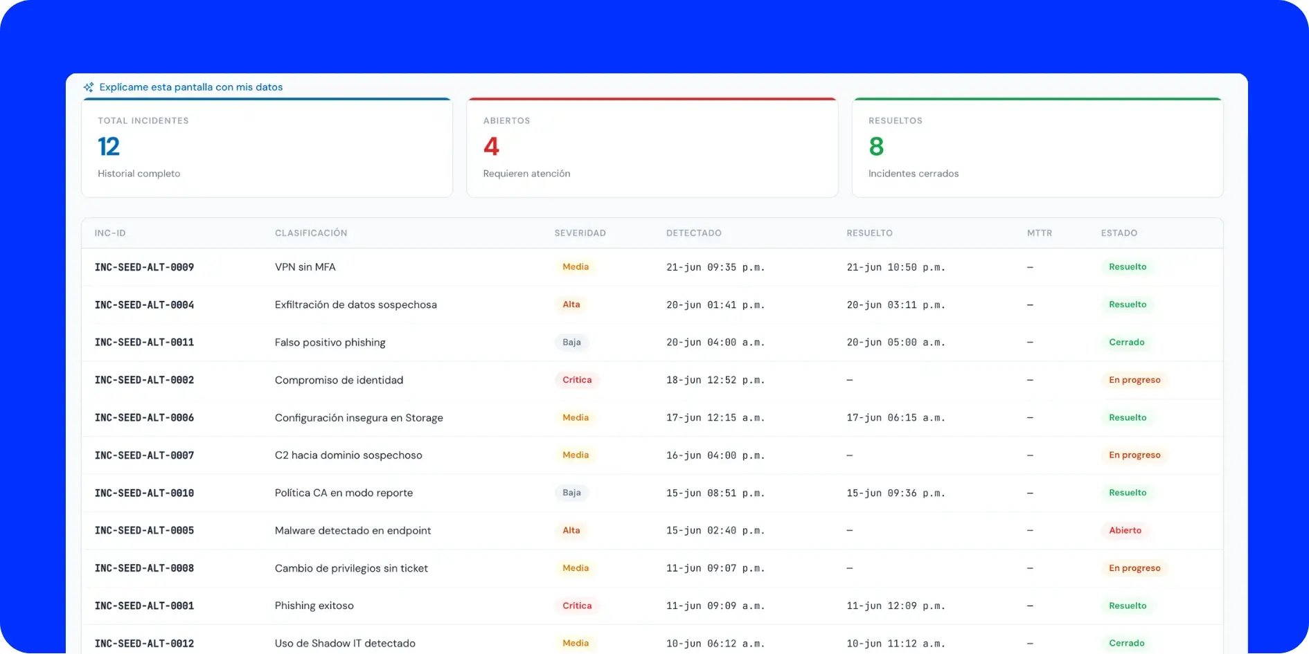Click Crítica badge for Compromiso de identidad
The image size is (1309, 654).
coord(577,380)
